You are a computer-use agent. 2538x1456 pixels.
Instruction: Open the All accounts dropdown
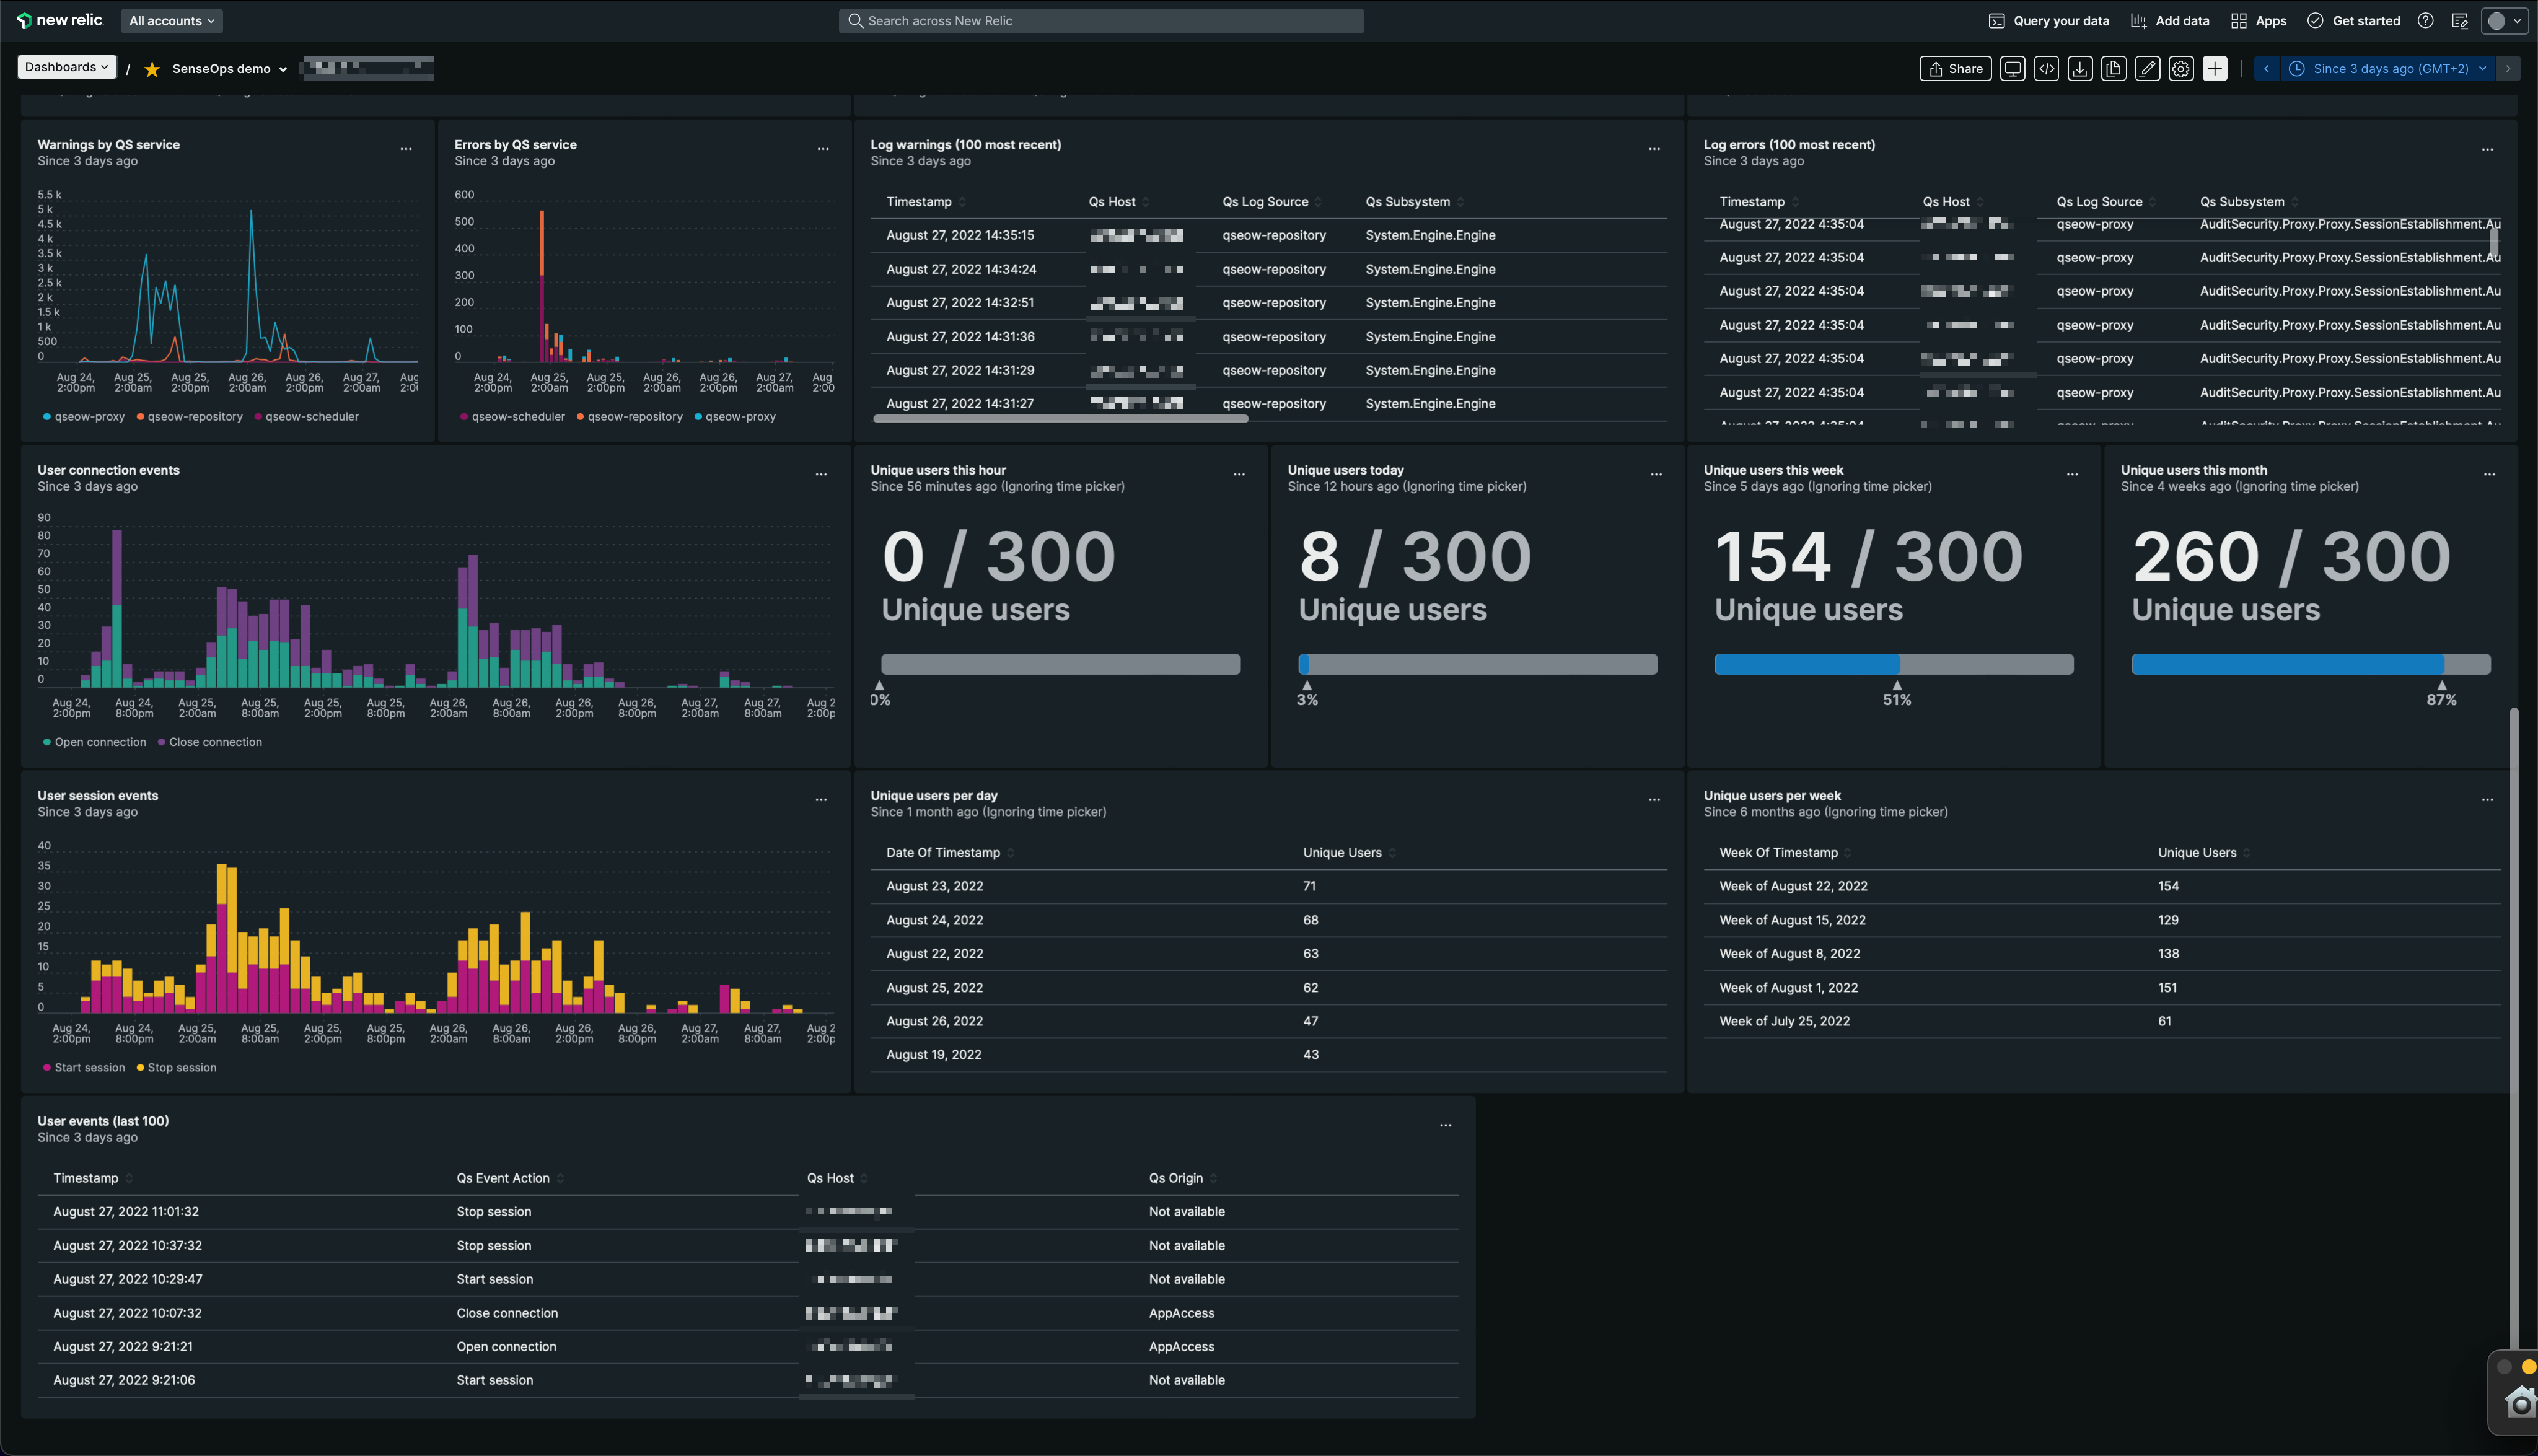click(171, 20)
